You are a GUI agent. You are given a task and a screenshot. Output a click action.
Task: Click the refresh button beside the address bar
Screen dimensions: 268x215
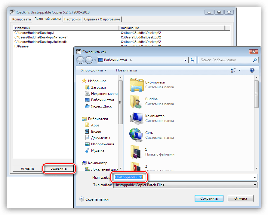[192, 60]
